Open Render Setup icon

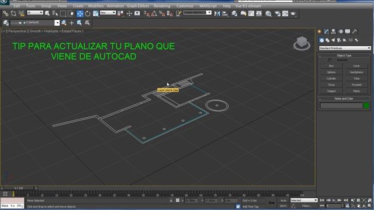point(277,13)
